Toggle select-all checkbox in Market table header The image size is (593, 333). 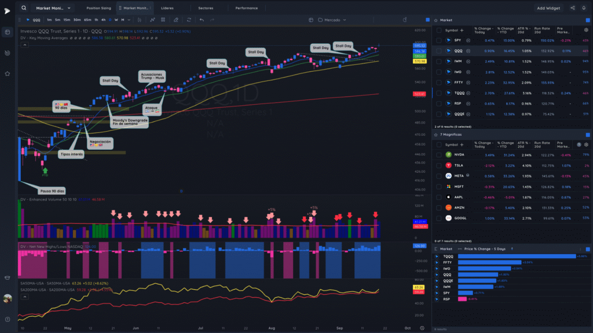pyautogui.click(x=439, y=30)
